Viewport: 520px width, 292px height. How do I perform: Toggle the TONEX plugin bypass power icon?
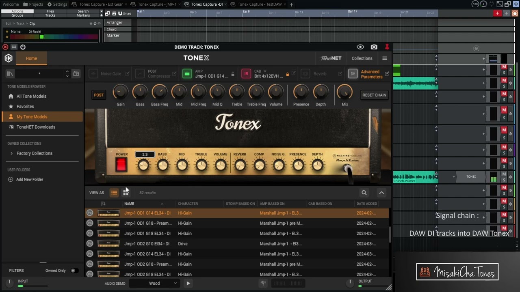coord(23,47)
